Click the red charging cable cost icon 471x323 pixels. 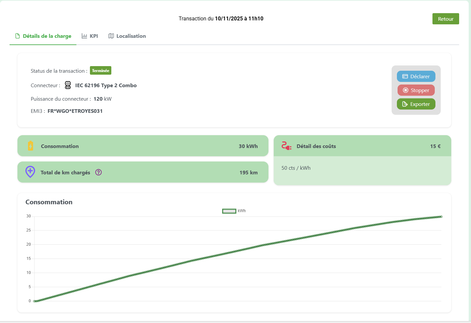pos(286,146)
